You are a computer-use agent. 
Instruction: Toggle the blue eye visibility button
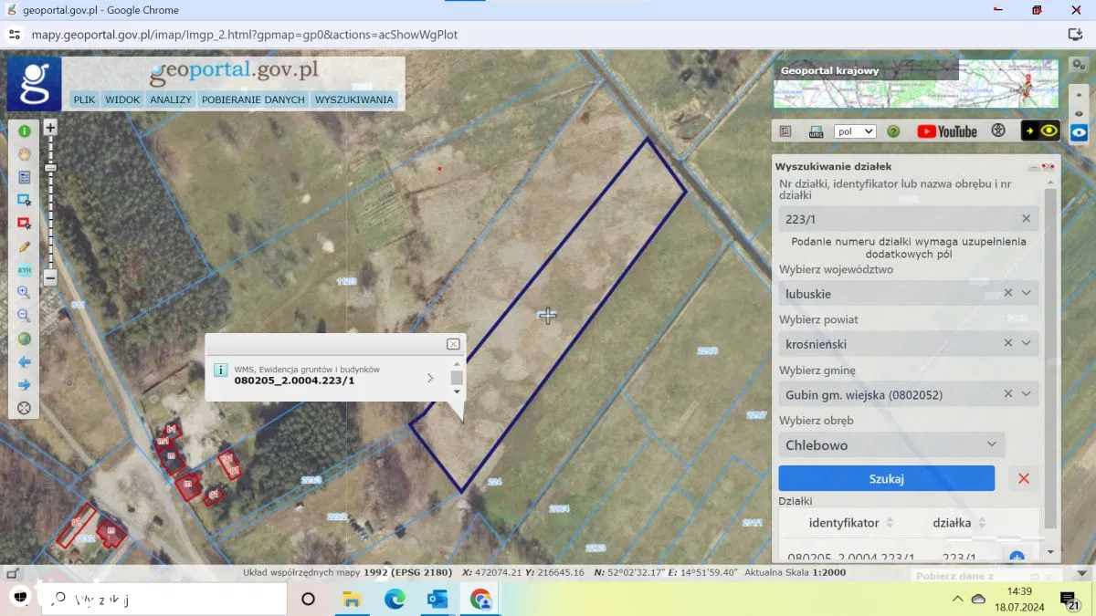[x=1080, y=131]
